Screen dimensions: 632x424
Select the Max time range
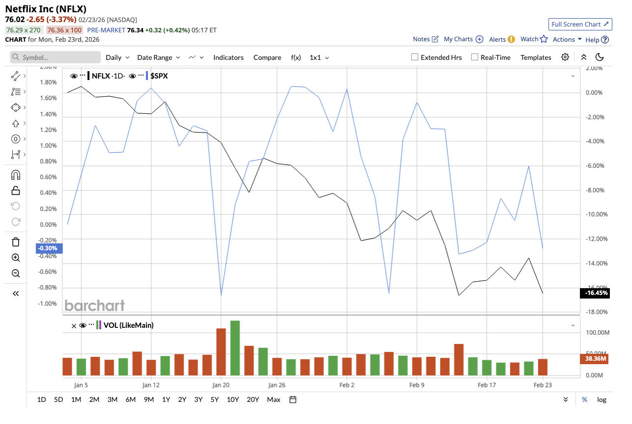pos(274,399)
